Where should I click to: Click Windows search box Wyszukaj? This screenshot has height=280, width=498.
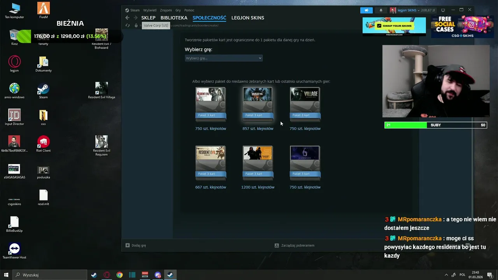[x=50, y=275]
